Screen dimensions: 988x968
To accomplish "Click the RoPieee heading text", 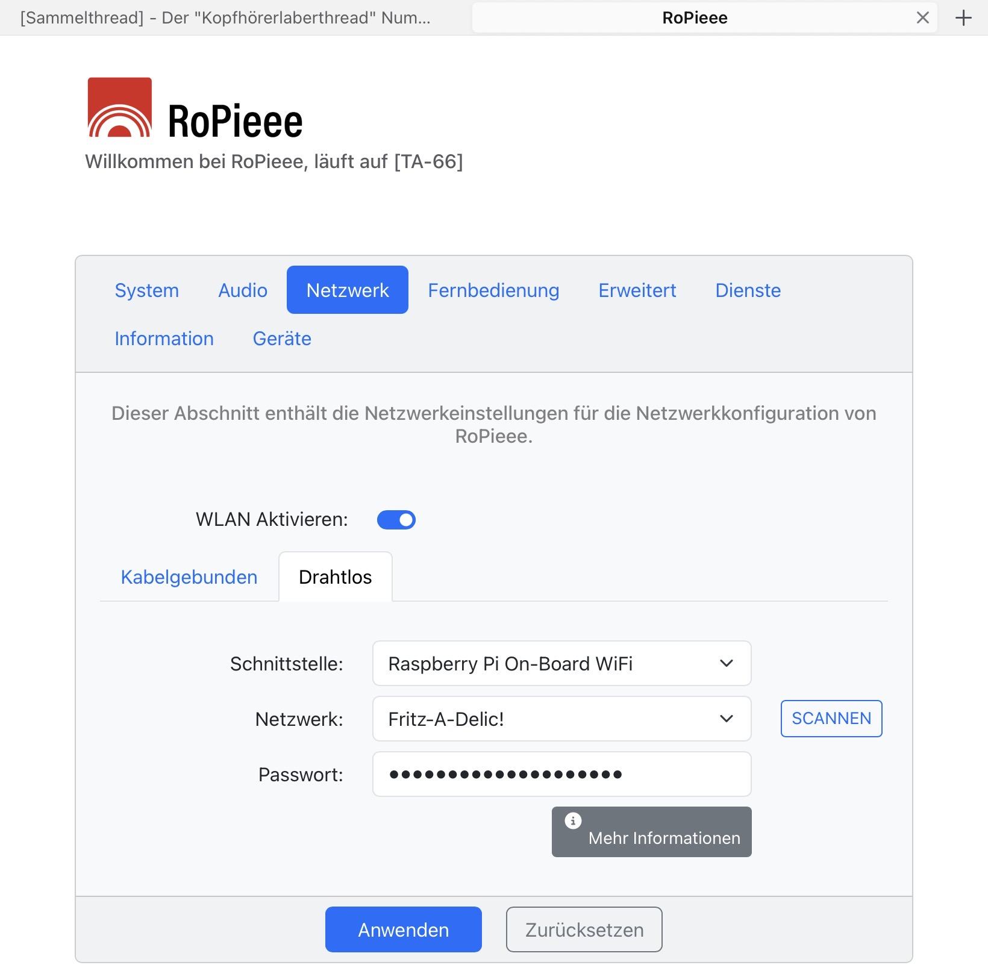I will point(235,120).
